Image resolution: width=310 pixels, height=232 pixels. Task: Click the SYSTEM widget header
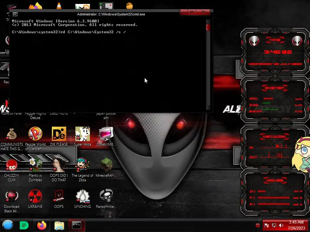pos(275,88)
